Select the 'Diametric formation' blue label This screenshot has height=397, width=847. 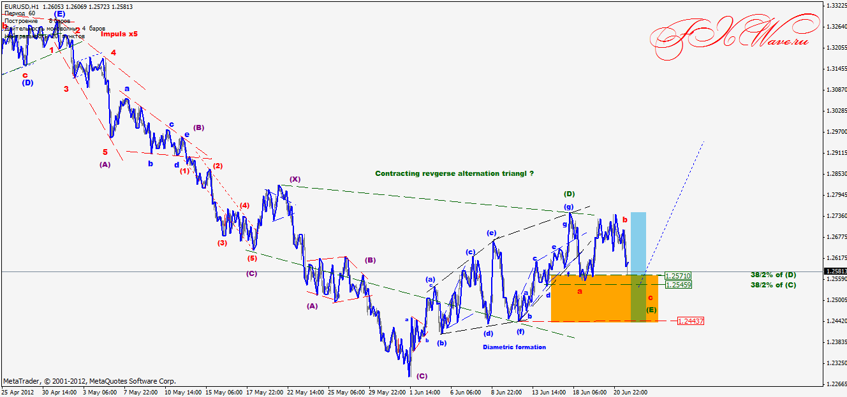[514, 347]
